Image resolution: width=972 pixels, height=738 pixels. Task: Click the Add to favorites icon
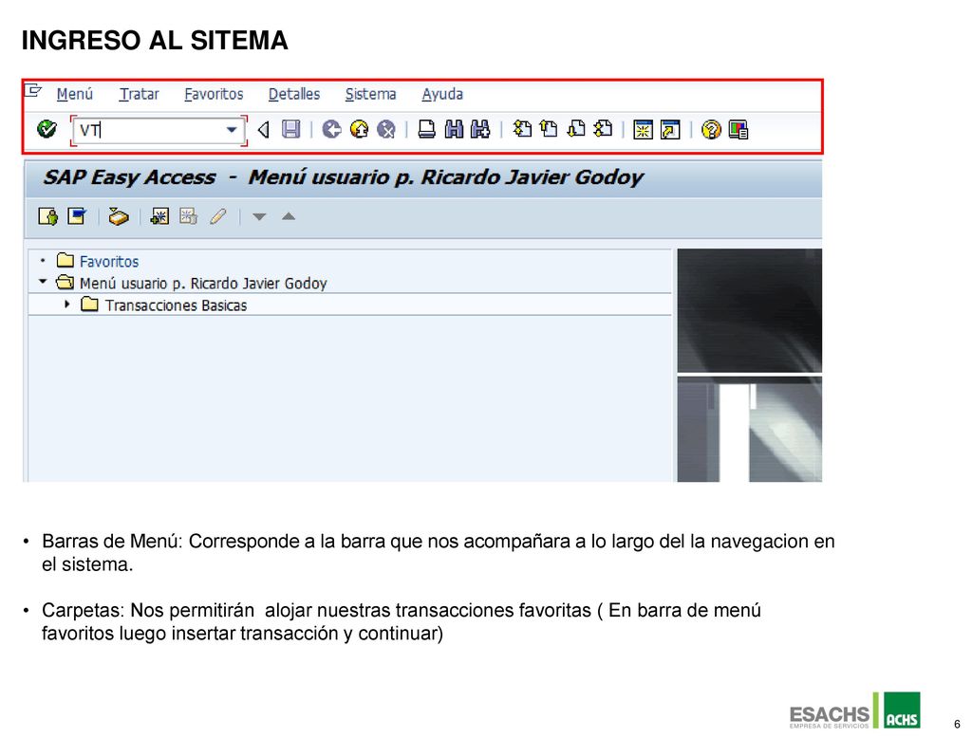point(159,217)
